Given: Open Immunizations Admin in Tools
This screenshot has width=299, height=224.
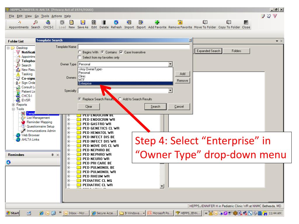Looking at the screenshot, I should 41,131.
